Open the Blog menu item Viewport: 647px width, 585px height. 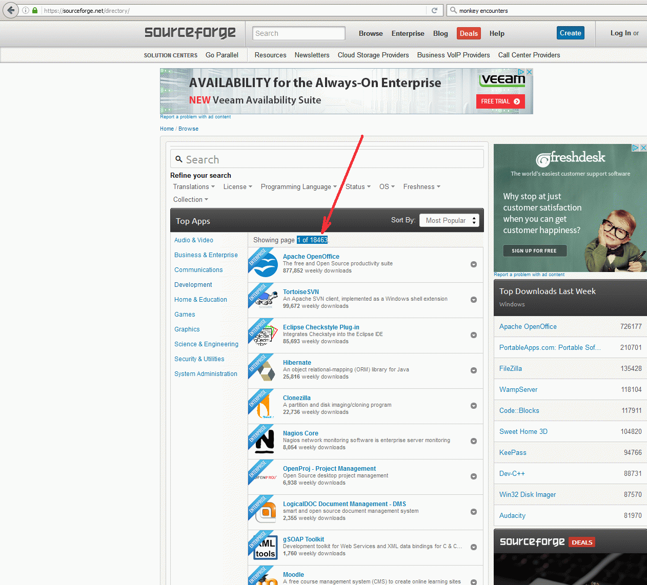point(440,33)
